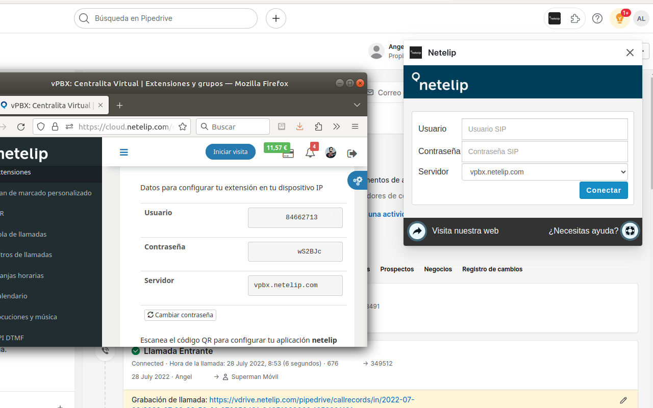Open the API DTMF sidebar item

(x=51, y=338)
